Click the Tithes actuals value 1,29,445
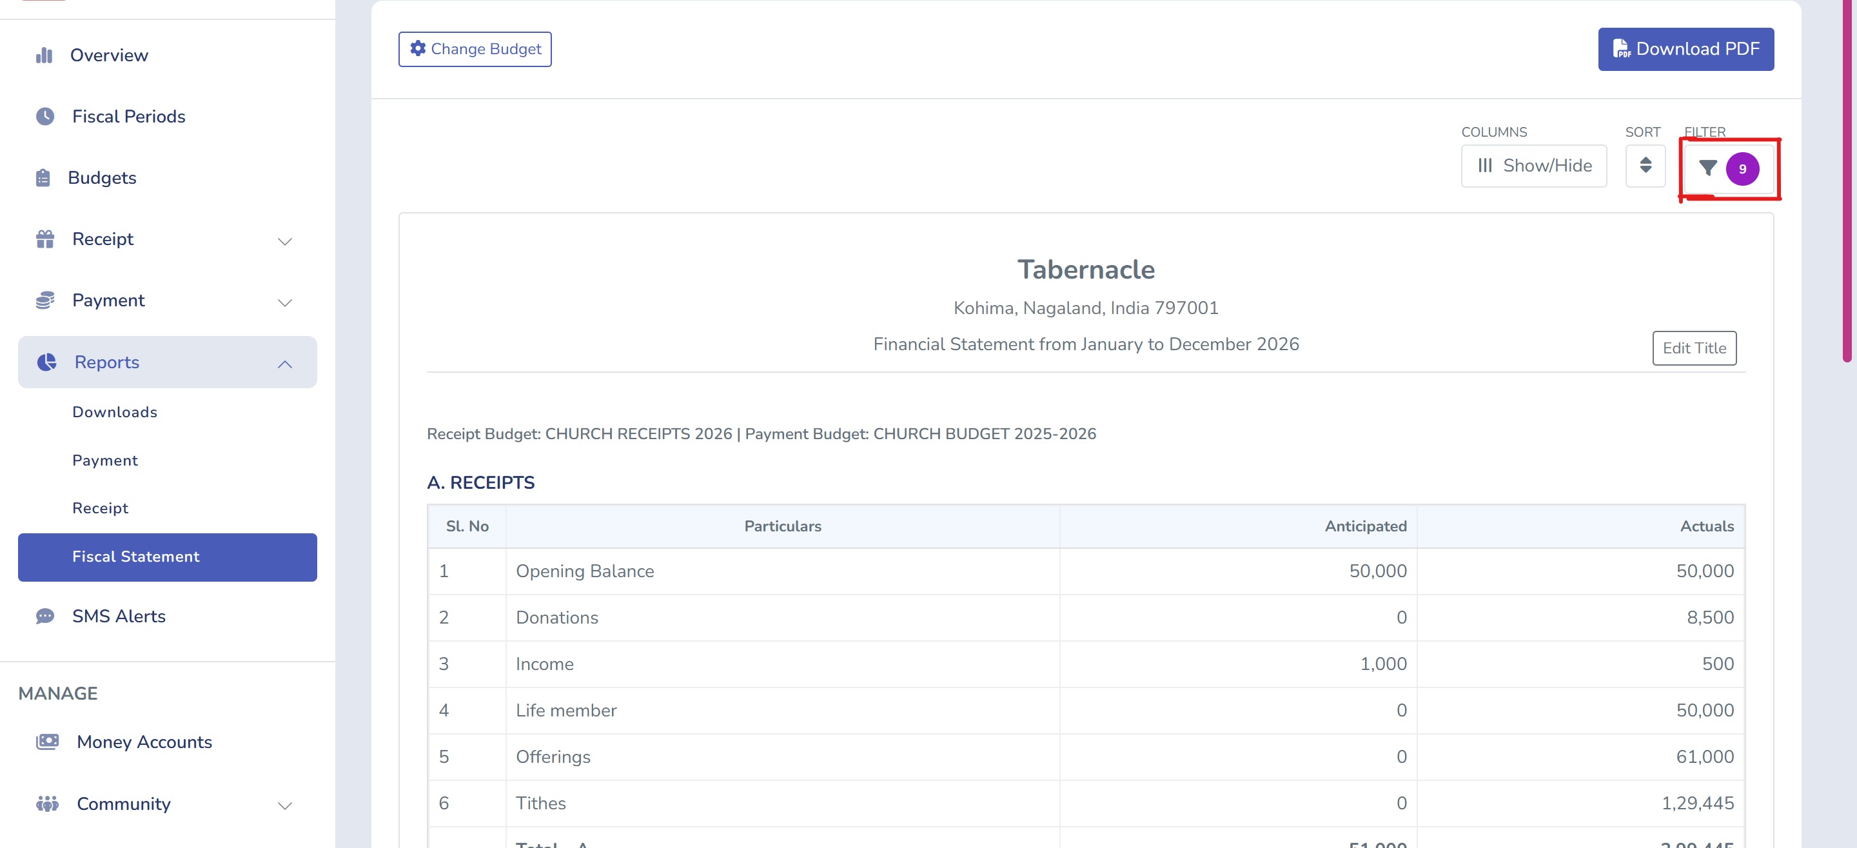Image resolution: width=1857 pixels, height=848 pixels. (1698, 804)
